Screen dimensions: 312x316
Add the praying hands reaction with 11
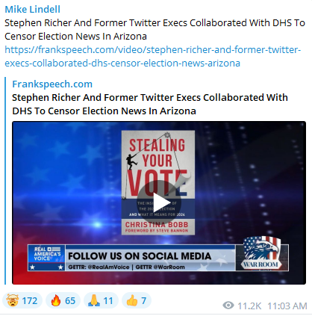coord(101,300)
